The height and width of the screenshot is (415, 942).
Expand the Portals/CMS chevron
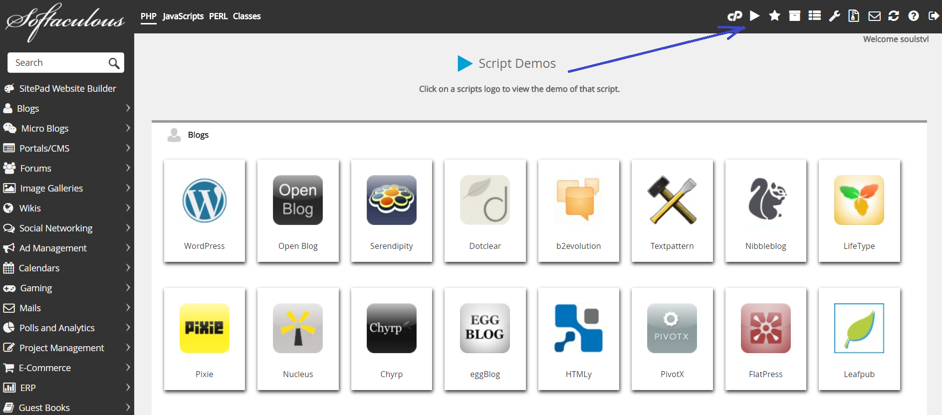128,148
